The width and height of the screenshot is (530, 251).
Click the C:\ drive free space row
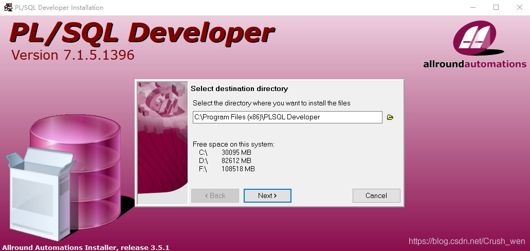(x=225, y=153)
